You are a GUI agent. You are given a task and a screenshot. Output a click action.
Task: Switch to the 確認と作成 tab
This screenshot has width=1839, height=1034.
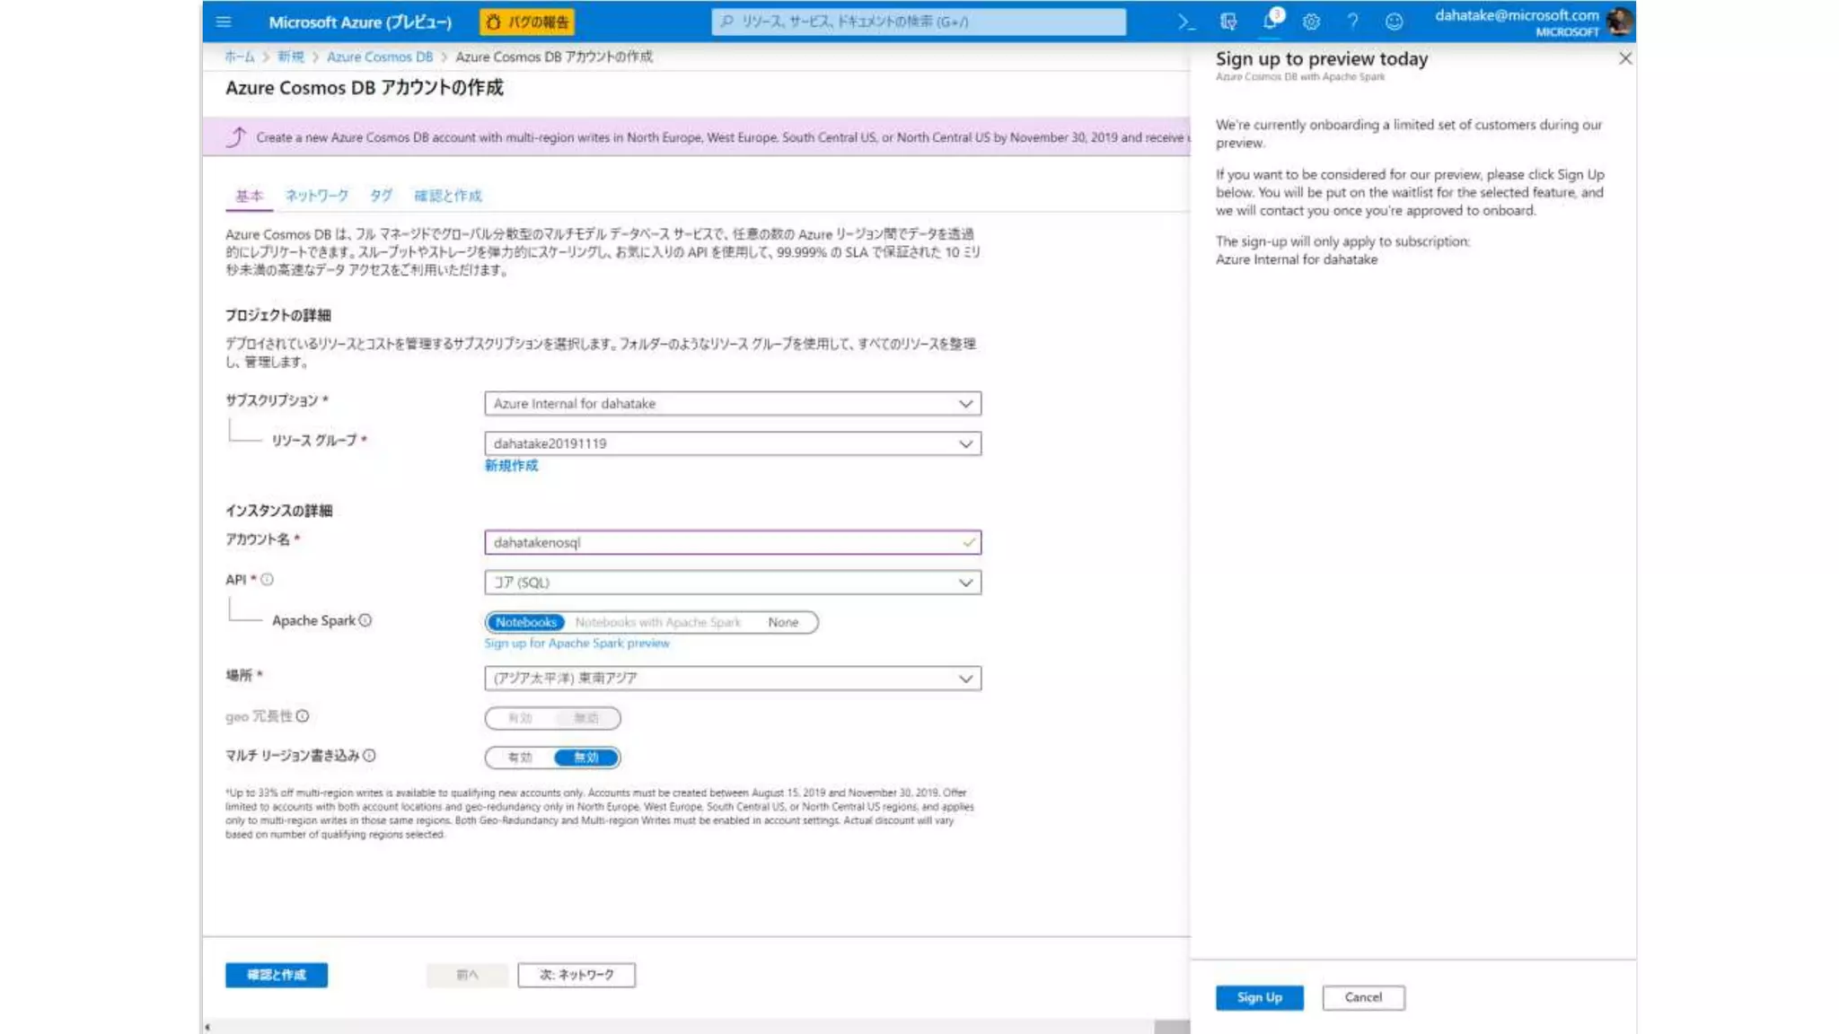[447, 196]
